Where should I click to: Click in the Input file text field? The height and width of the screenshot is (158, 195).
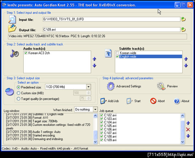point(111,19)
